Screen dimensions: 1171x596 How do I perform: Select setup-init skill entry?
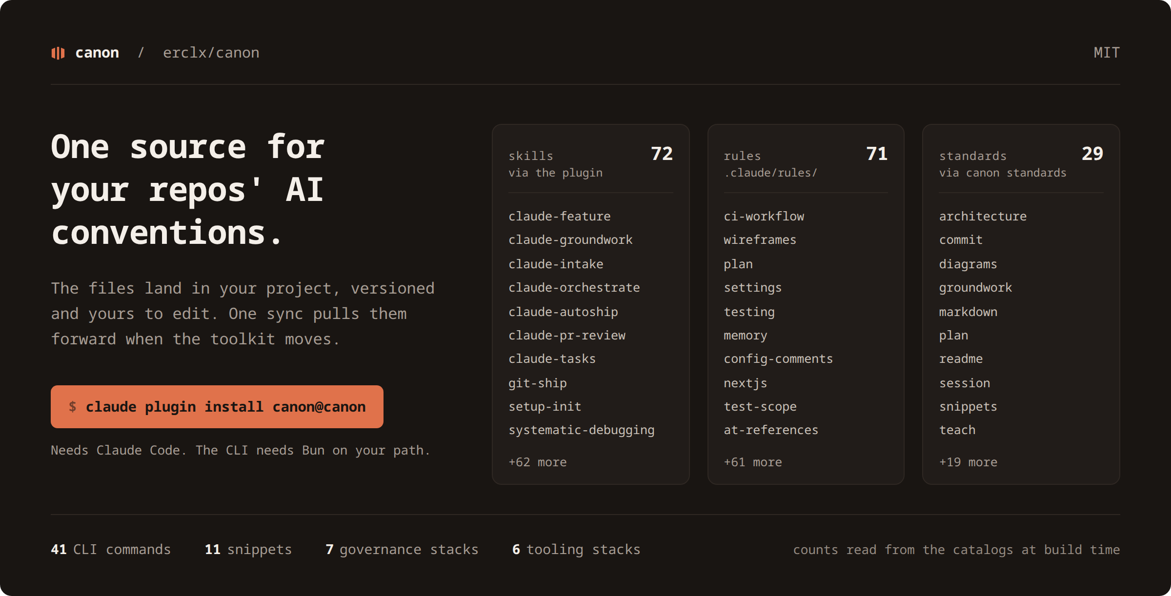[545, 407]
